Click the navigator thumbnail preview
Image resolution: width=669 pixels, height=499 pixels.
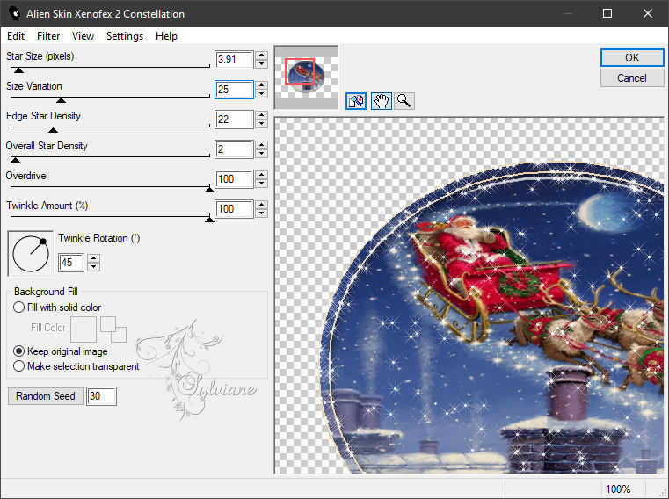pyautogui.click(x=306, y=77)
